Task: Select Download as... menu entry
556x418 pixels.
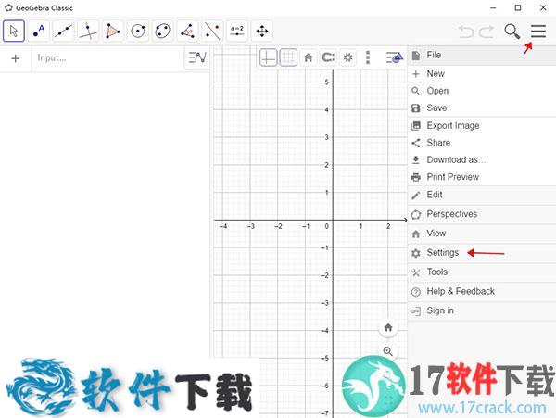Action: point(482,160)
